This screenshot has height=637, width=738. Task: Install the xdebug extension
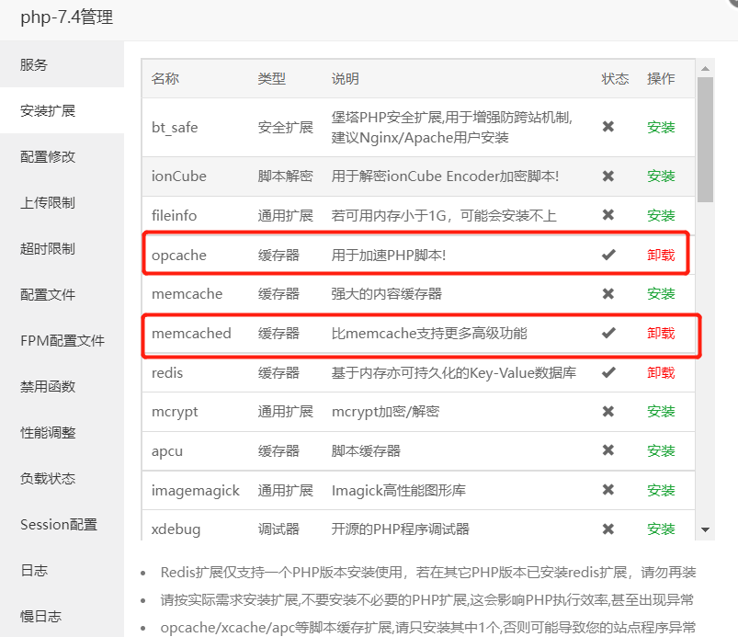tap(661, 529)
